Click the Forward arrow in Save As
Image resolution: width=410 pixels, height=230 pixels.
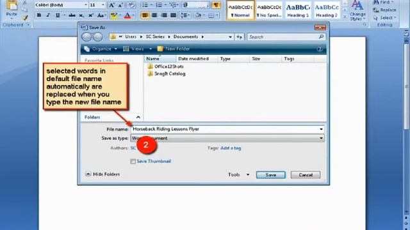click(x=98, y=37)
